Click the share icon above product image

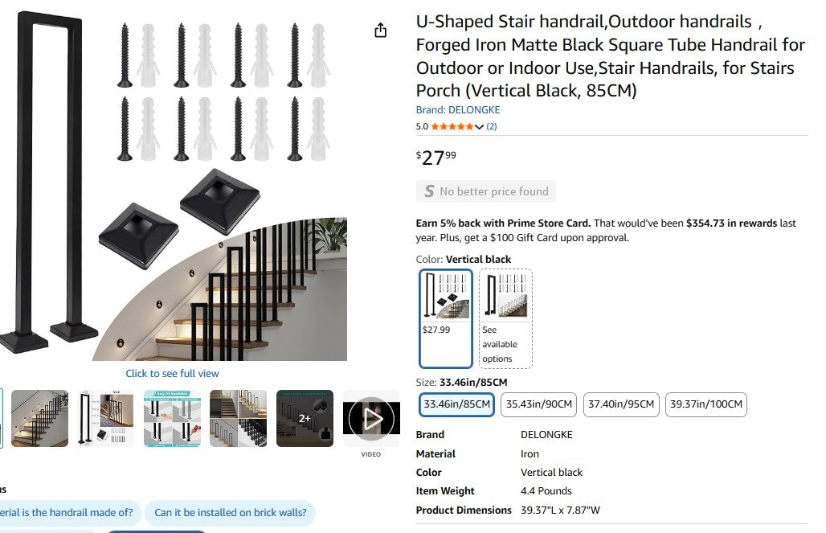[x=381, y=31]
